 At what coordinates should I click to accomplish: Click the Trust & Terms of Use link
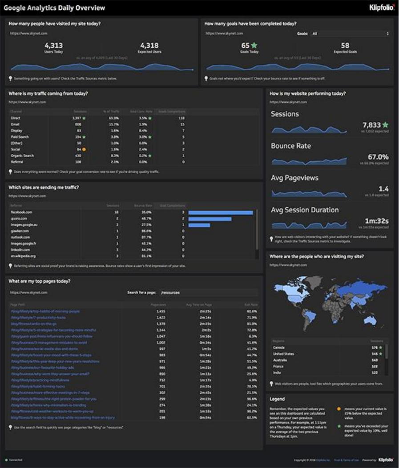[x=347, y=460]
